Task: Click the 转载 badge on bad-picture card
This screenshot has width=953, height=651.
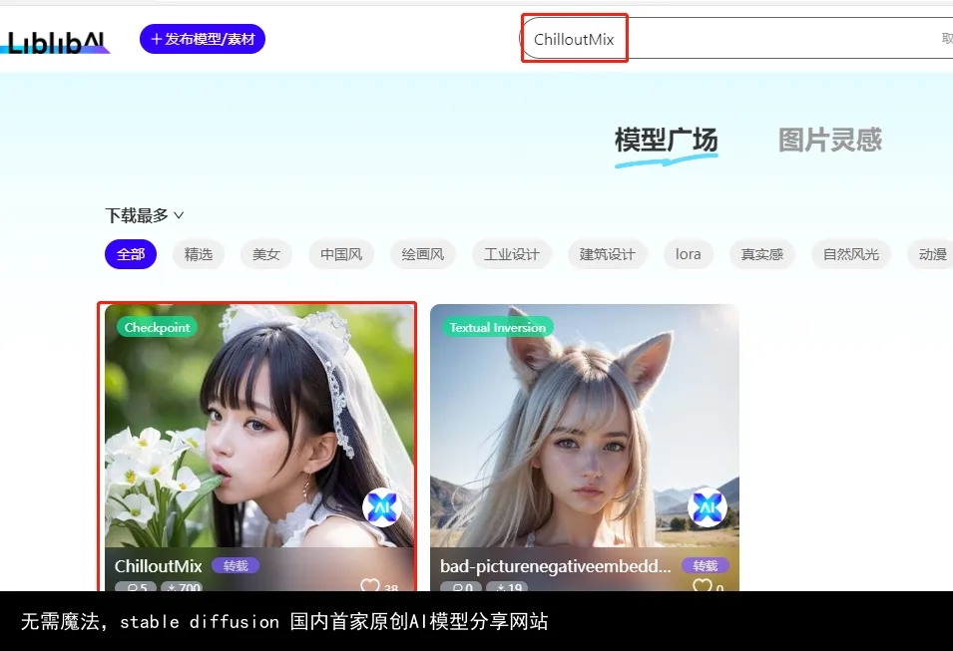Action: point(706,565)
